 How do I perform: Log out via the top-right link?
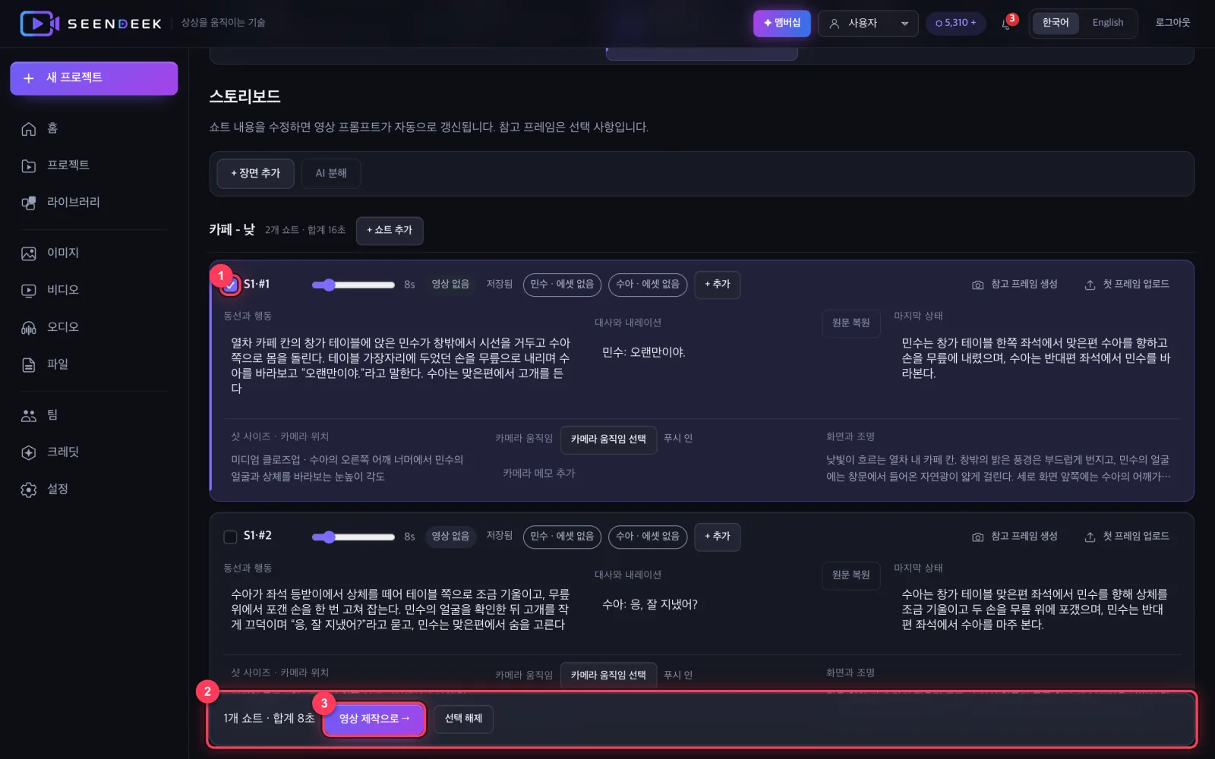click(x=1172, y=23)
